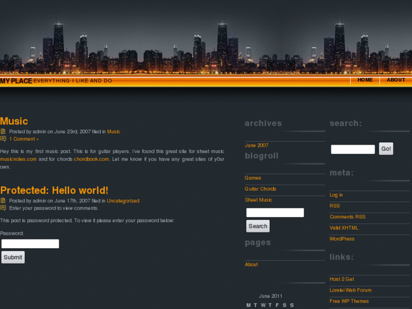Open the Sheet Music blogroll link
The height and width of the screenshot is (309, 412).
pos(258,200)
